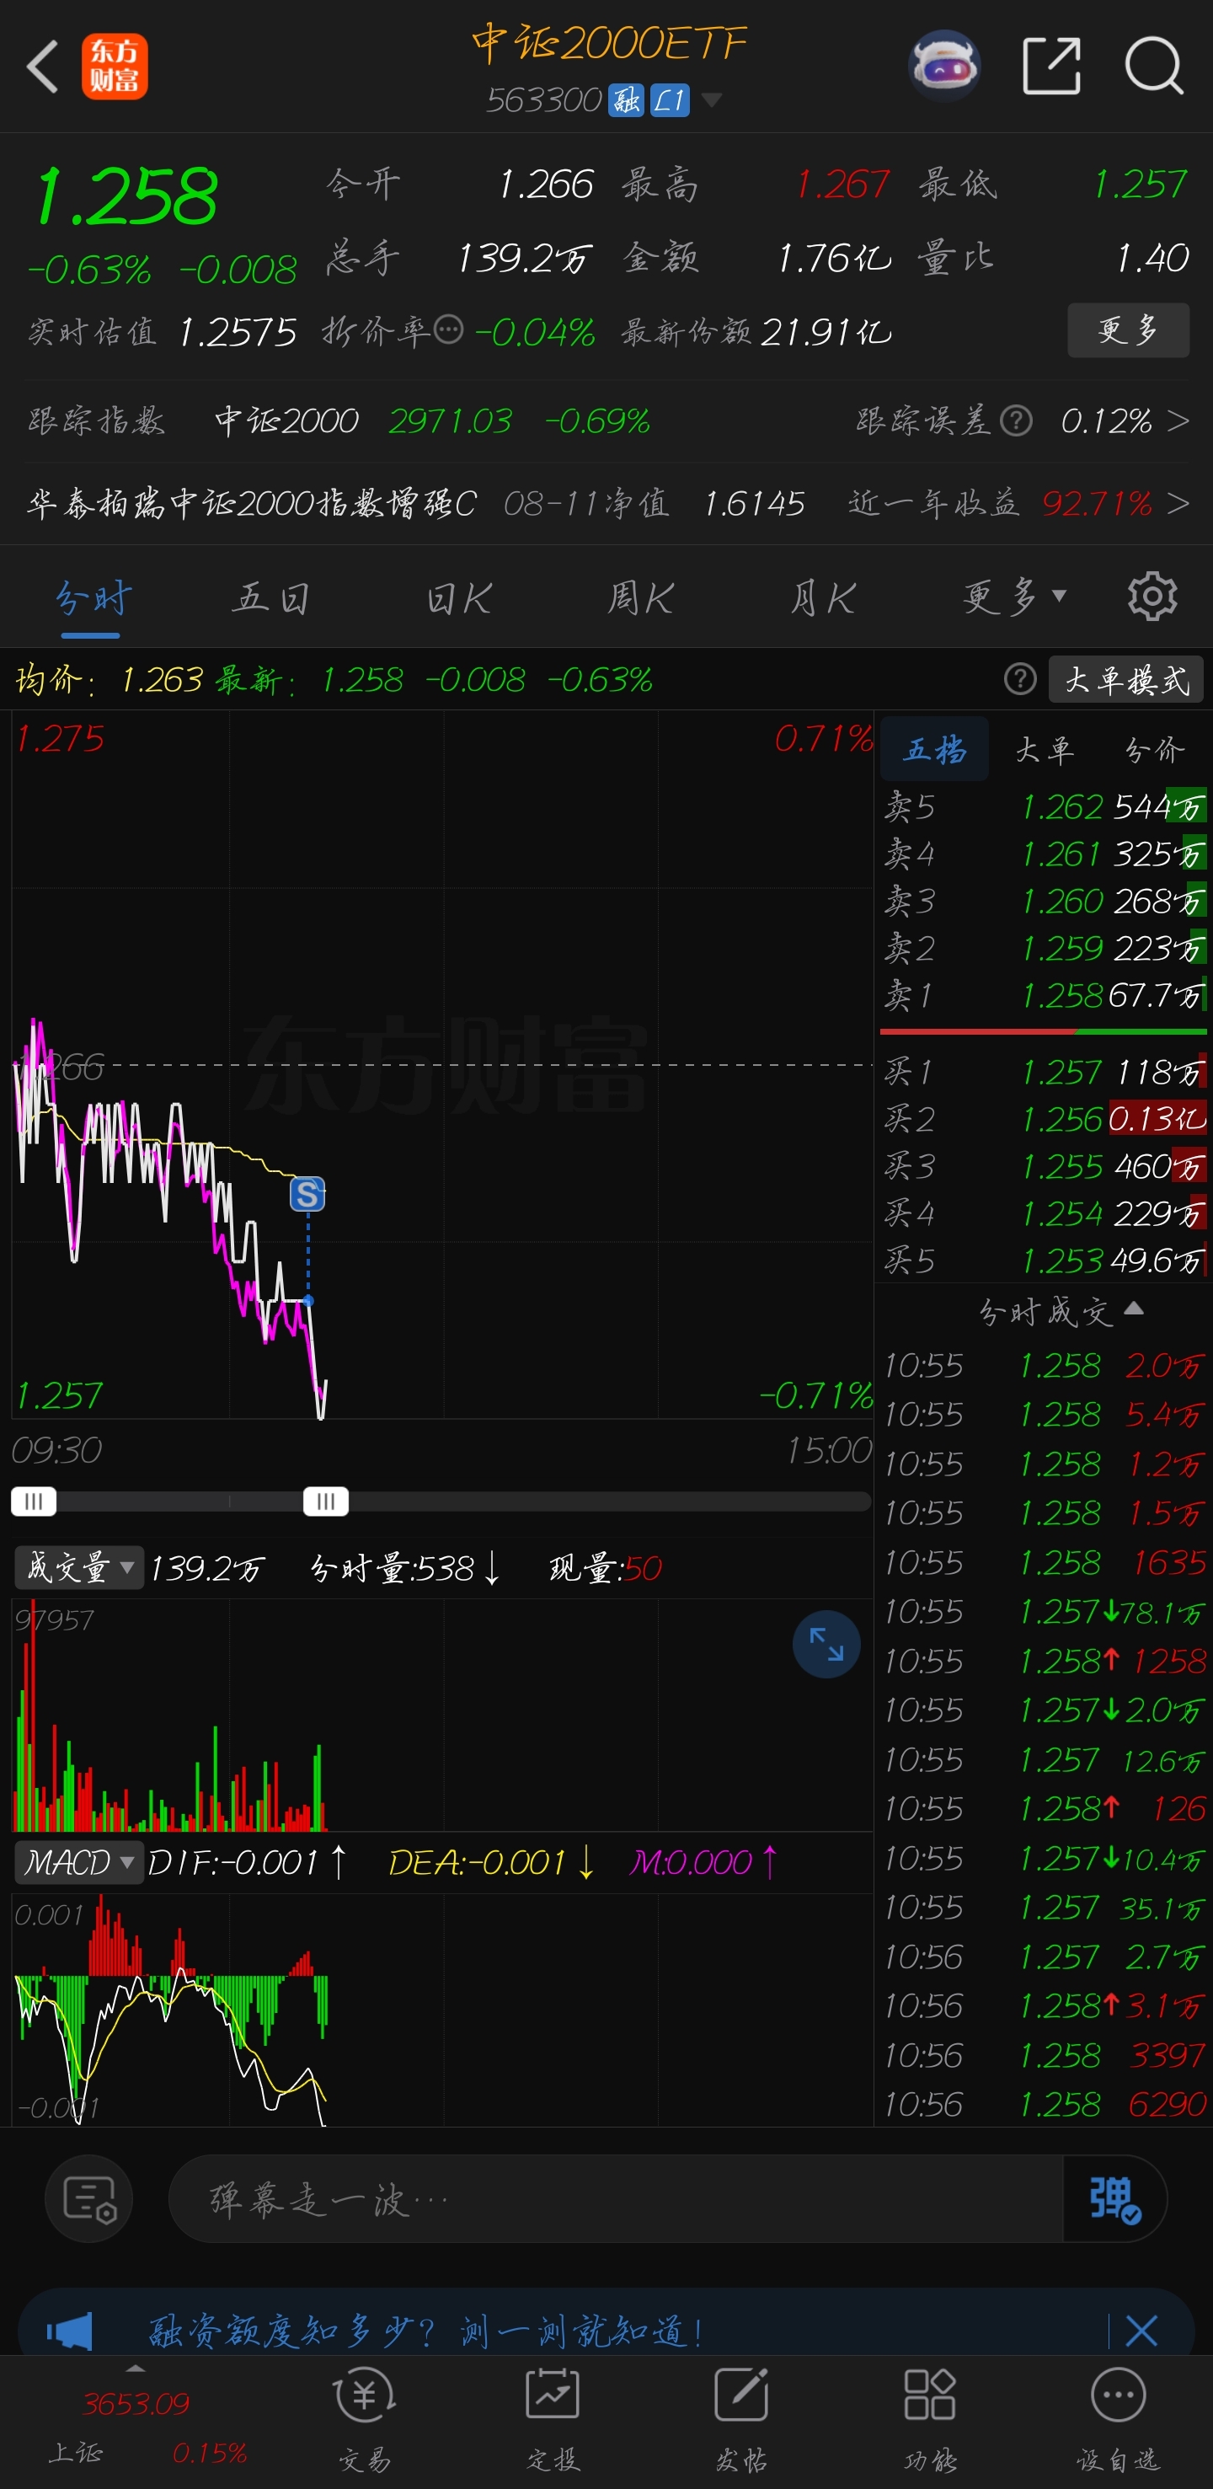Tap the L1 level badge
The image size is (1213, 2489).
pyautogui.click(x=671, y=99)
